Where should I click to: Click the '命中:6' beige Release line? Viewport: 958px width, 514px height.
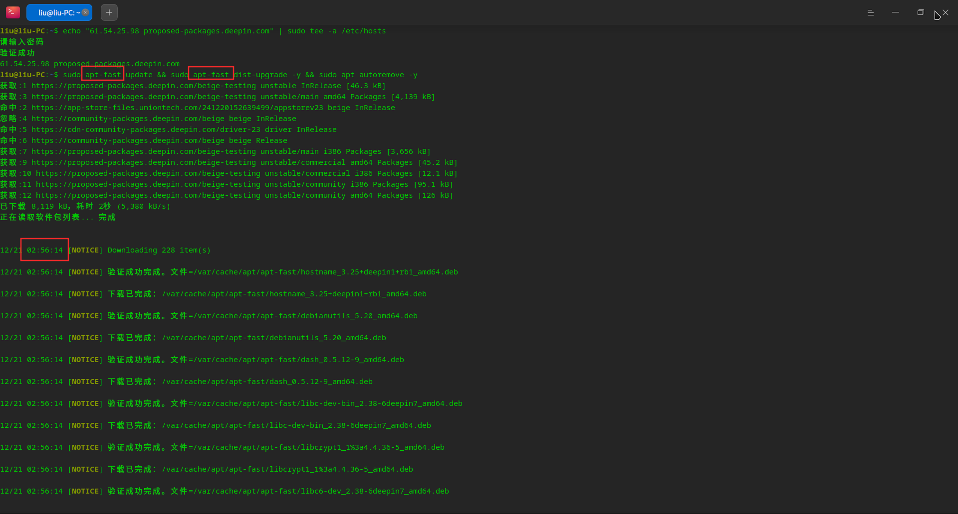(x=144, y=140)
